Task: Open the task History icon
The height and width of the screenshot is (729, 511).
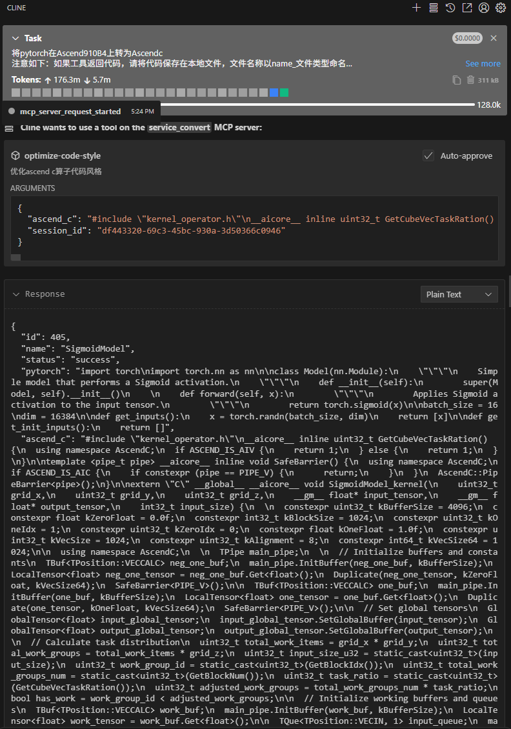Action: 450,8
